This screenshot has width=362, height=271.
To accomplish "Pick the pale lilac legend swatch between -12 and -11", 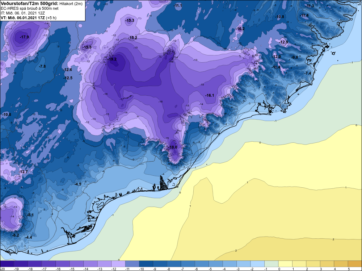I will tap(118, 264).
